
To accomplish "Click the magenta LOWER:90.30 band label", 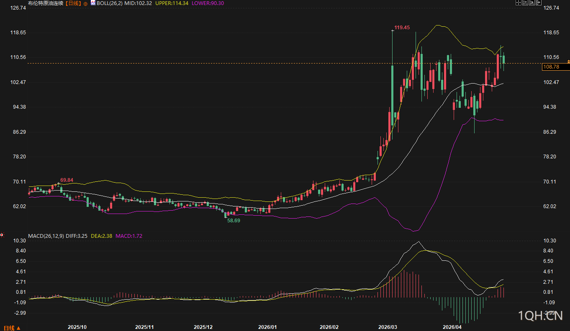I will click(x=208, y=3).
